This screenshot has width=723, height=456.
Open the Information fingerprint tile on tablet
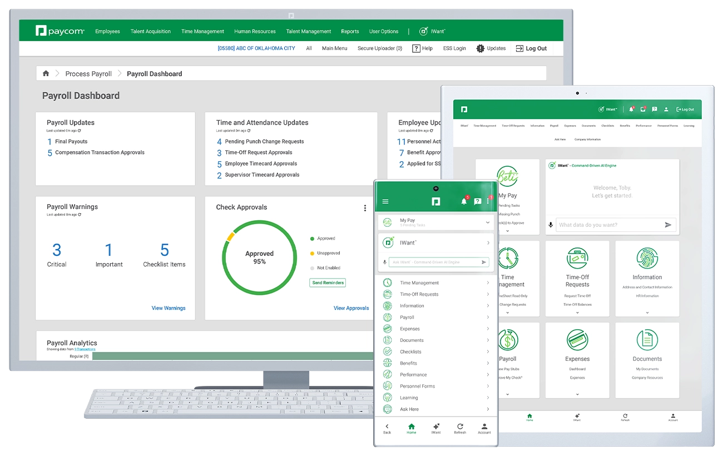click(x=647, y=278)
